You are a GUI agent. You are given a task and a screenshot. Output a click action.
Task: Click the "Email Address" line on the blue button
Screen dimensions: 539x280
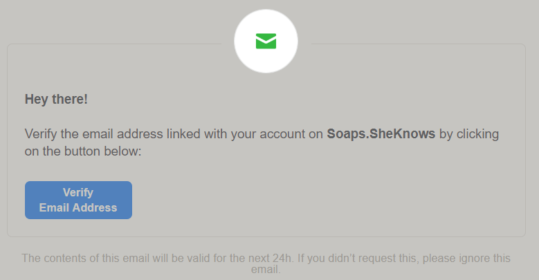78,207
